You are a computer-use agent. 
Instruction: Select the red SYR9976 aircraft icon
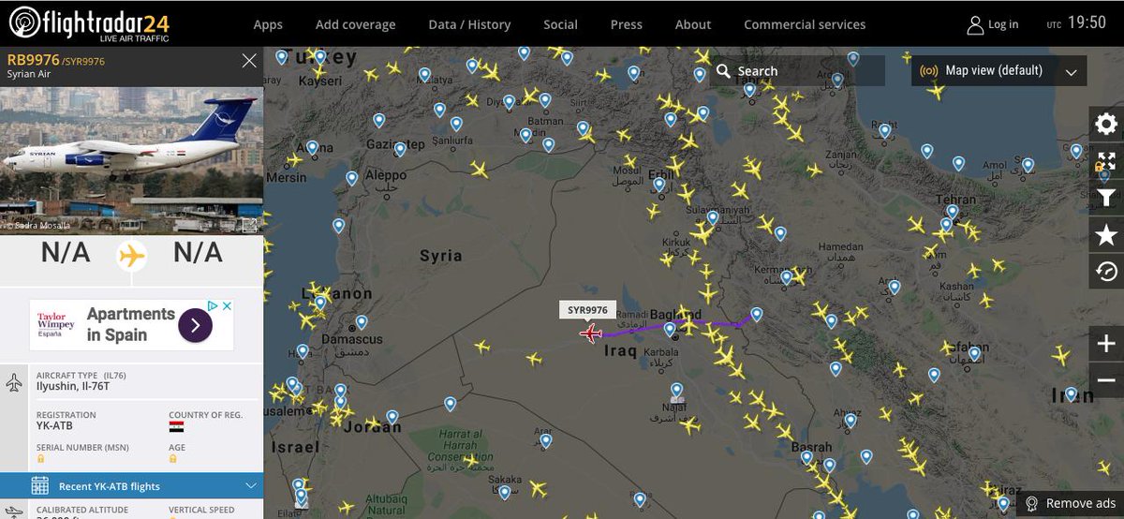tap(590, 333)
